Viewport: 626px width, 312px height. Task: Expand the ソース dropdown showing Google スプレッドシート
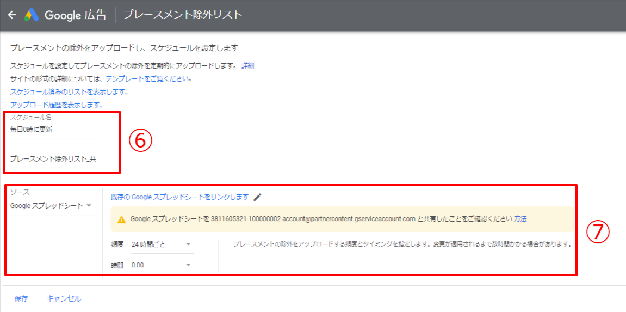(x=52, y=206)
